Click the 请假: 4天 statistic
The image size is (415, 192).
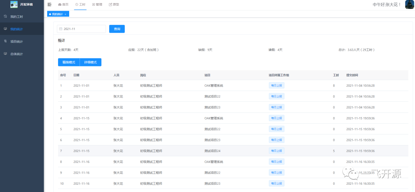275,50
